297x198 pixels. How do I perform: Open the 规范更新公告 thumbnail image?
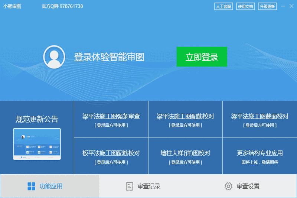tap(37, 144)
